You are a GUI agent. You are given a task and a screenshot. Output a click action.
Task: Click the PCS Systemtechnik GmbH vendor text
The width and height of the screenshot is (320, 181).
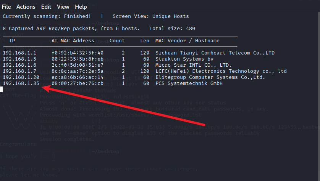coord(189,83)
